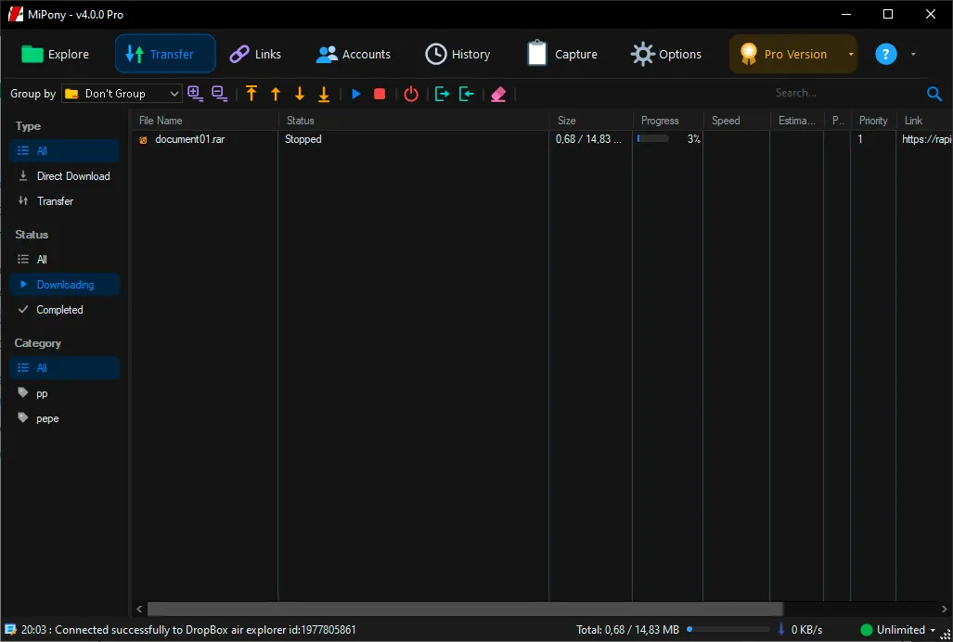This screenshot has height=642, width=953.
Task: Select the pp category tag
Action: tap(64, 393)
